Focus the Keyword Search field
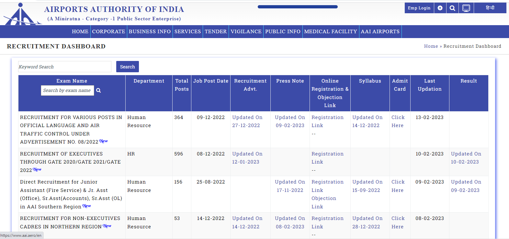Image resolution: width=509 pixels, height=239 pixels. point(65,67)
